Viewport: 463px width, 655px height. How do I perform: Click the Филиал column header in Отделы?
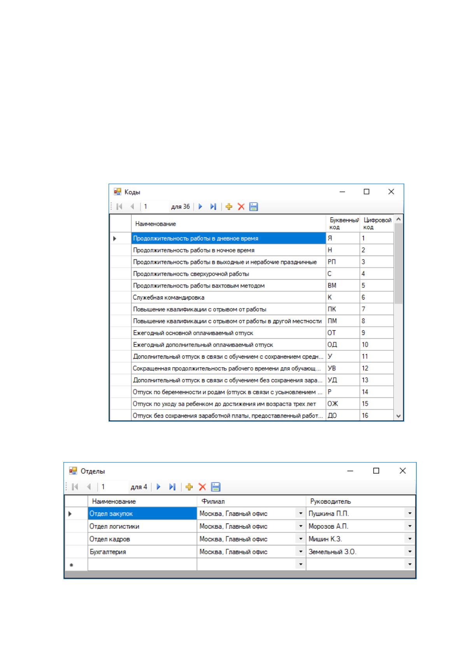coord(251,501)
